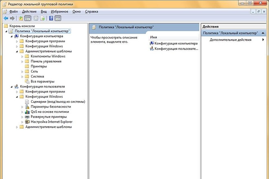Collapse the Конфигурация компьютера tree node

tap(11, 36)
